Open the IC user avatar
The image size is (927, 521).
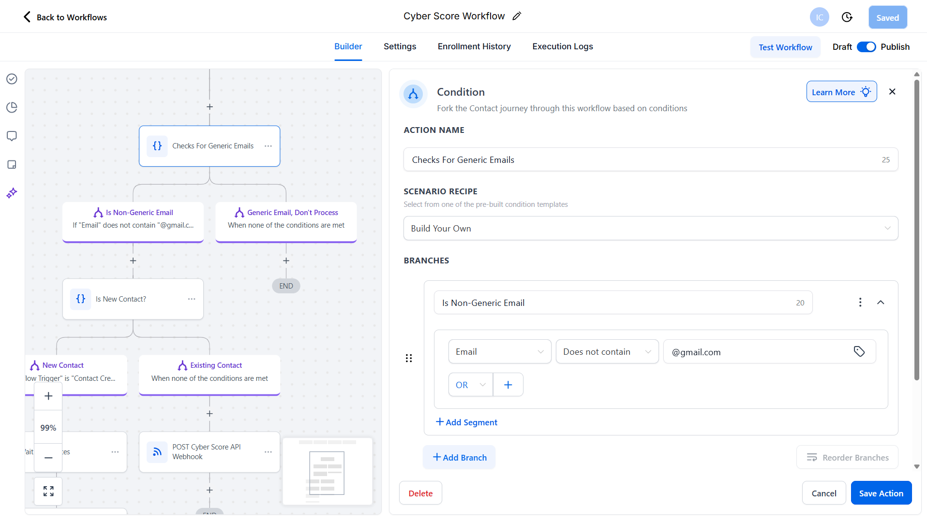pyautogui.click(x=819, y=17)
